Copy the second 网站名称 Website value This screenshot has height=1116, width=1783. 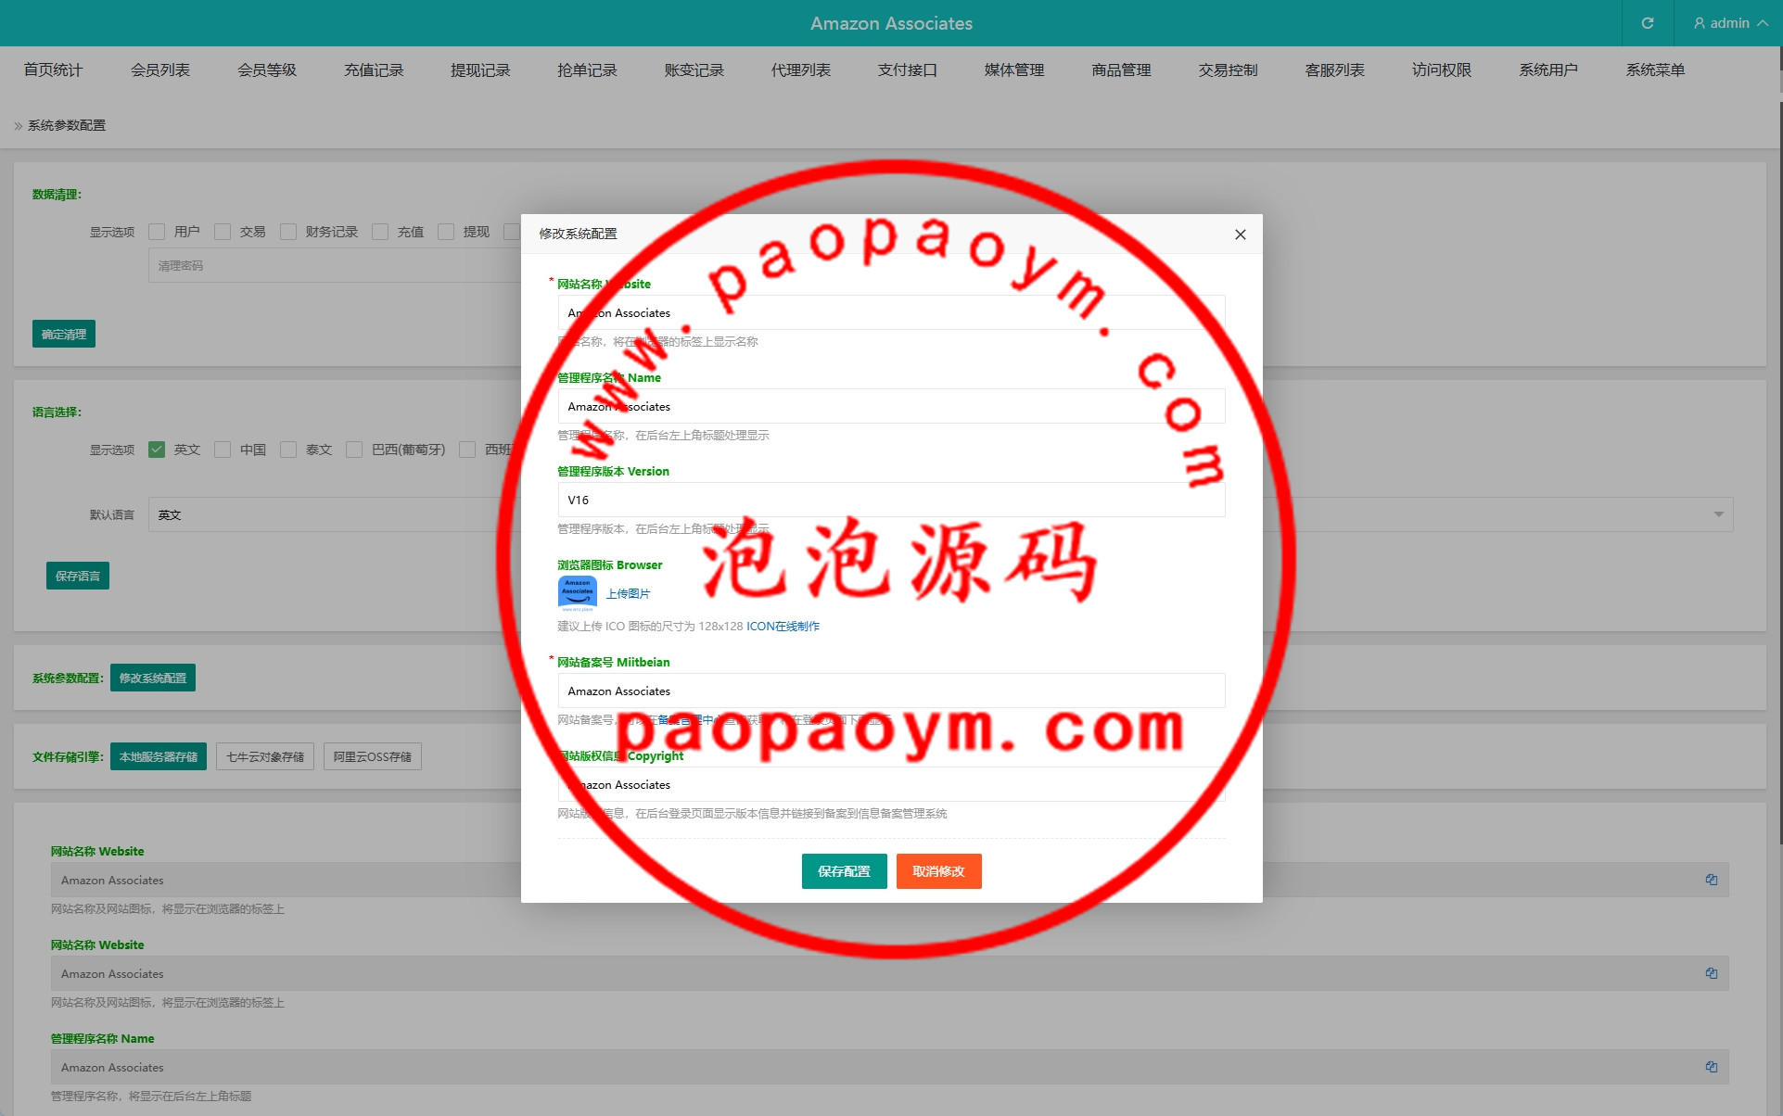tap(1712, 973)
